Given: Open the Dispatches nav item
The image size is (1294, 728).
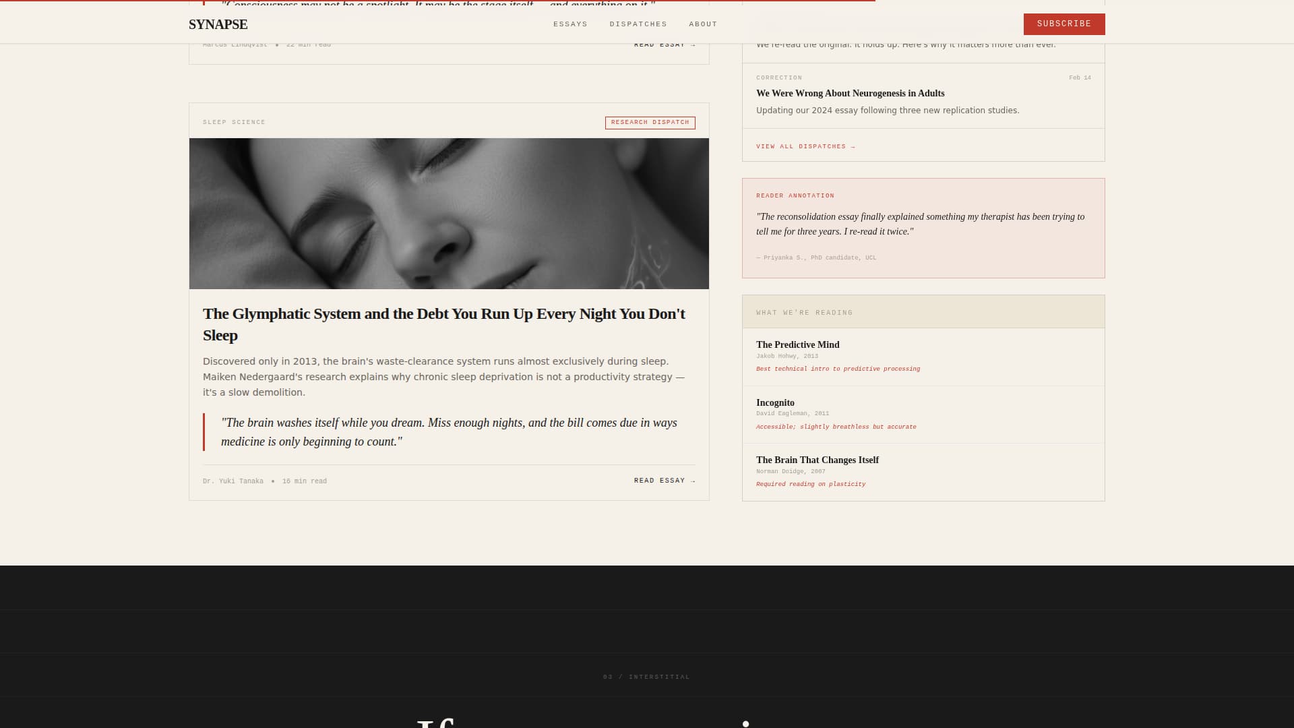Looking at the screenshot, I should 638,24.
